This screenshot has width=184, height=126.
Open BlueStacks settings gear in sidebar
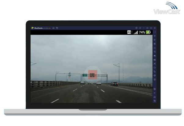[155, 89]
